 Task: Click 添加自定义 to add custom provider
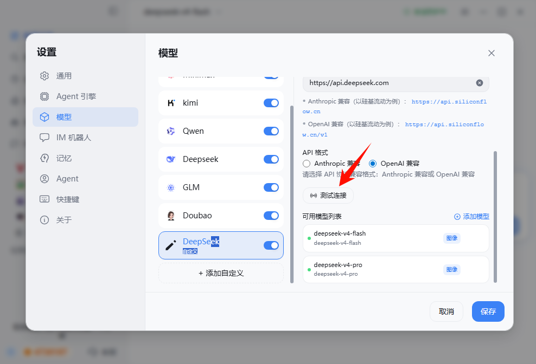221,273
